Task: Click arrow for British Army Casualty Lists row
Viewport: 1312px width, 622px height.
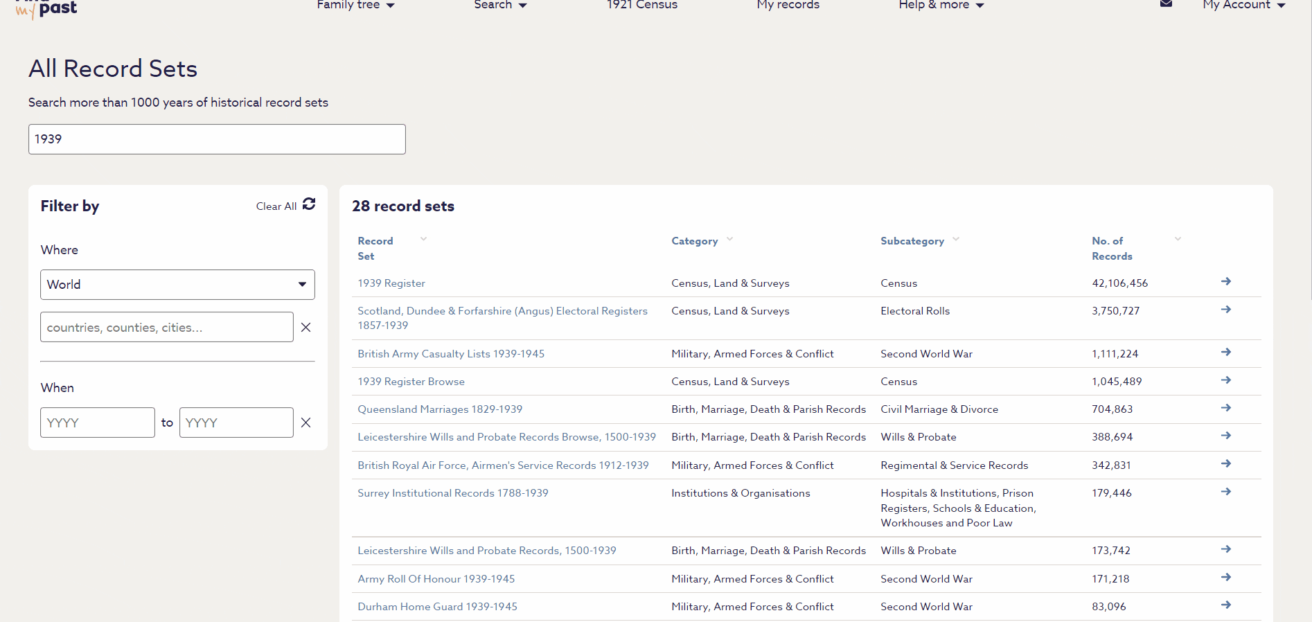Action: pyautogui.click(x=1225, y=352)
